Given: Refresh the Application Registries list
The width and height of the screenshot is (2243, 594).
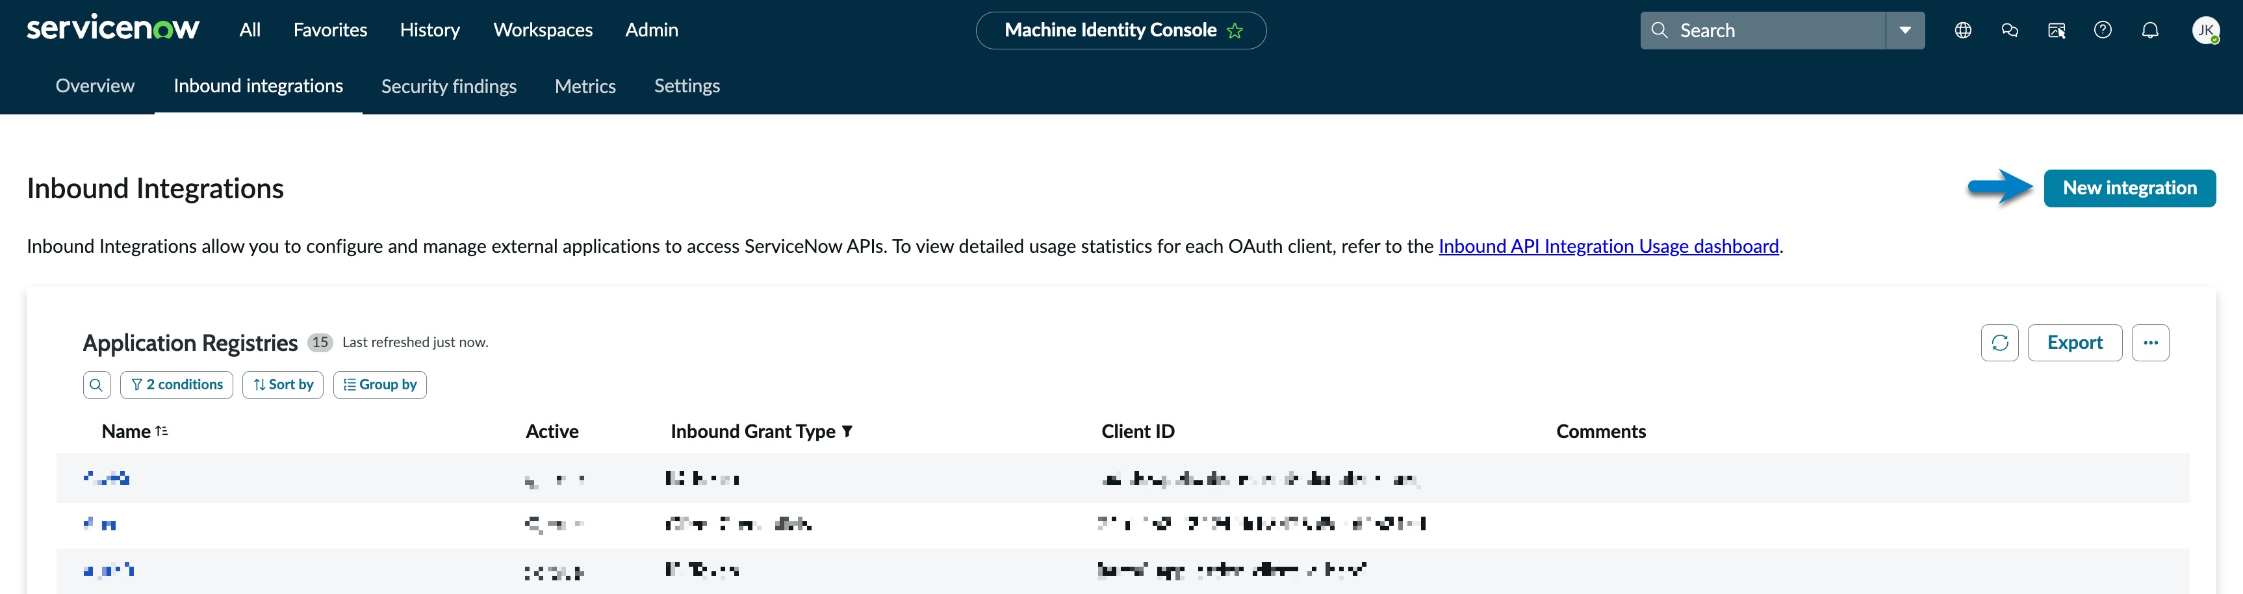Looking at the screenshot, I should [x=1999, y=342].
